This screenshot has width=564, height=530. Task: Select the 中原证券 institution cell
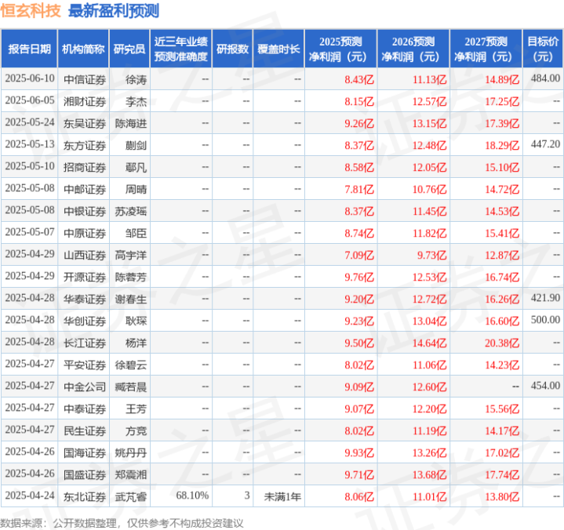coord(85,234)
